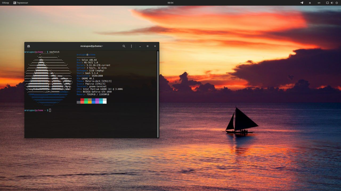The width and height of the screenshot is (341, 191).
Task: Minimize the terminal window
Action: click(x=140, y=46)
